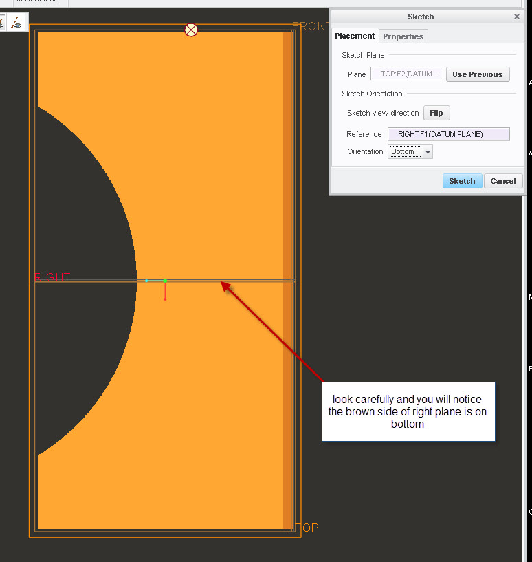Select the Placement tab
This screenshot has height=562, width=532.
click(355, 36)
